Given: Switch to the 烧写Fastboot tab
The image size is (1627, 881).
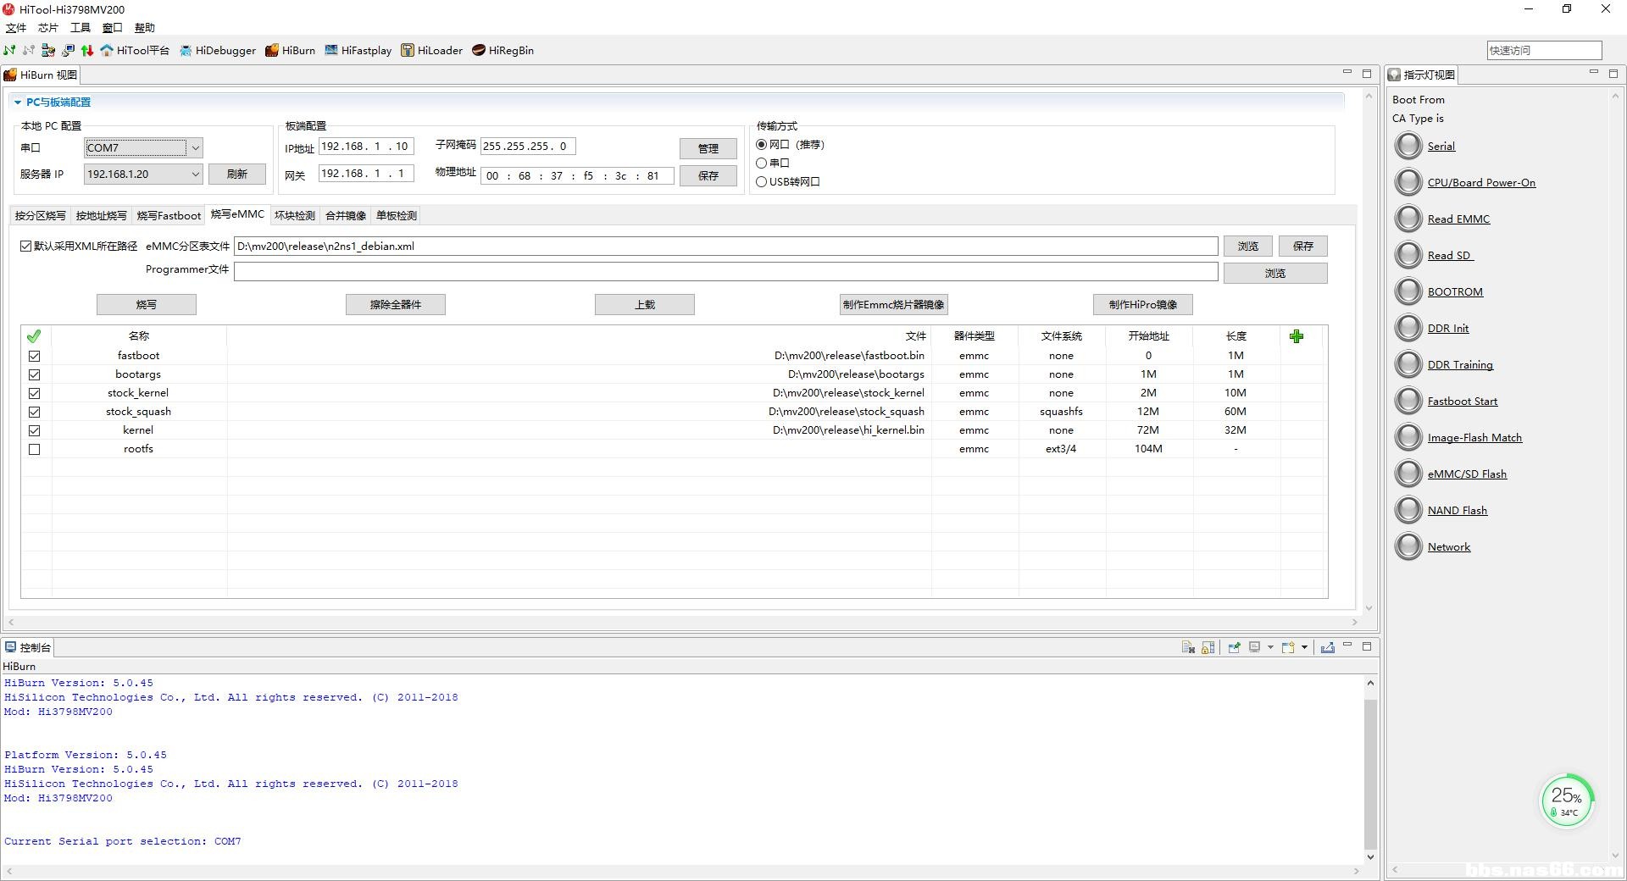Looking at the screenshot, I should (x=169, y=216).
